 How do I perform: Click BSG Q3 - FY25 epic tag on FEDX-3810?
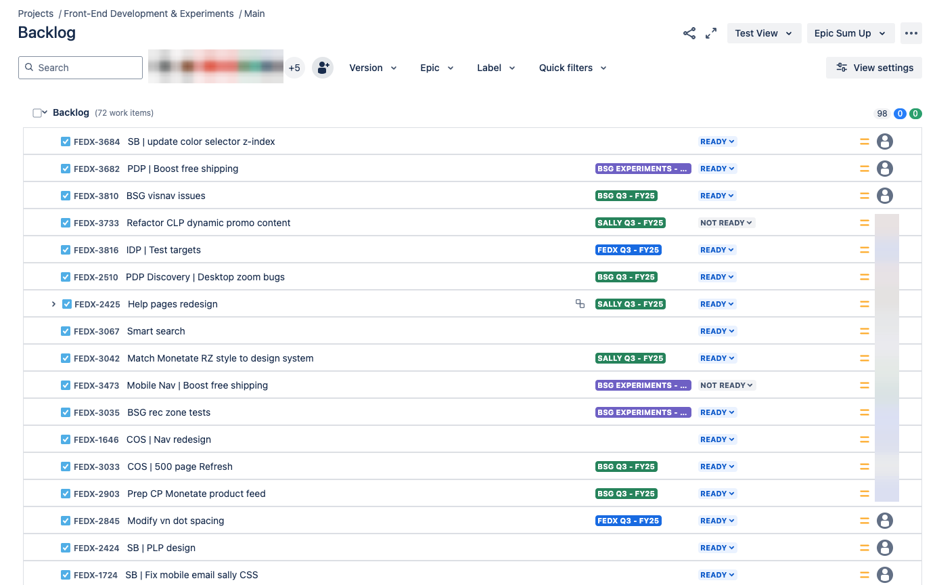[626, 196]
